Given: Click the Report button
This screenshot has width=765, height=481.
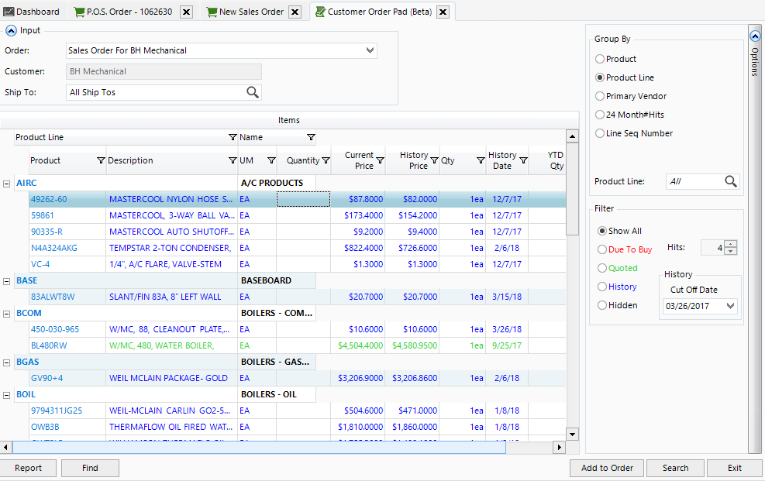Looking at the screenshot, I should tap(28, 468).
